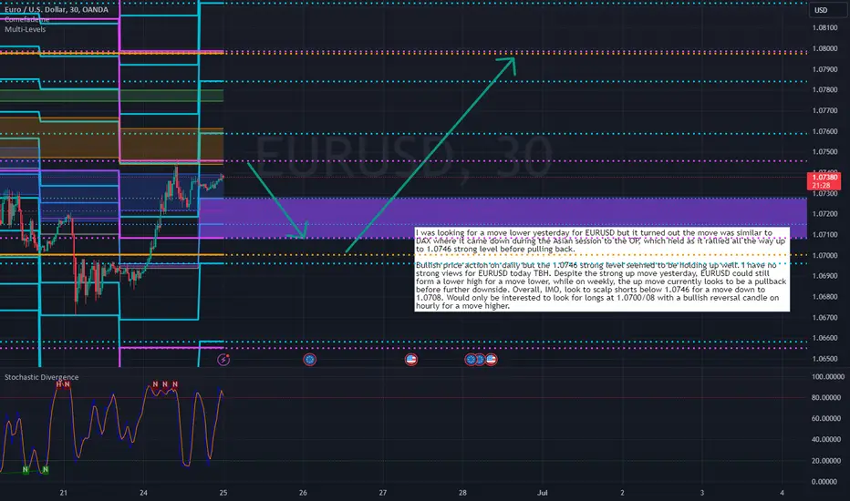Viewport: 850px width, 501px height.
Task: Click date label 21 on time axis
Action: [x=64, y=493]
